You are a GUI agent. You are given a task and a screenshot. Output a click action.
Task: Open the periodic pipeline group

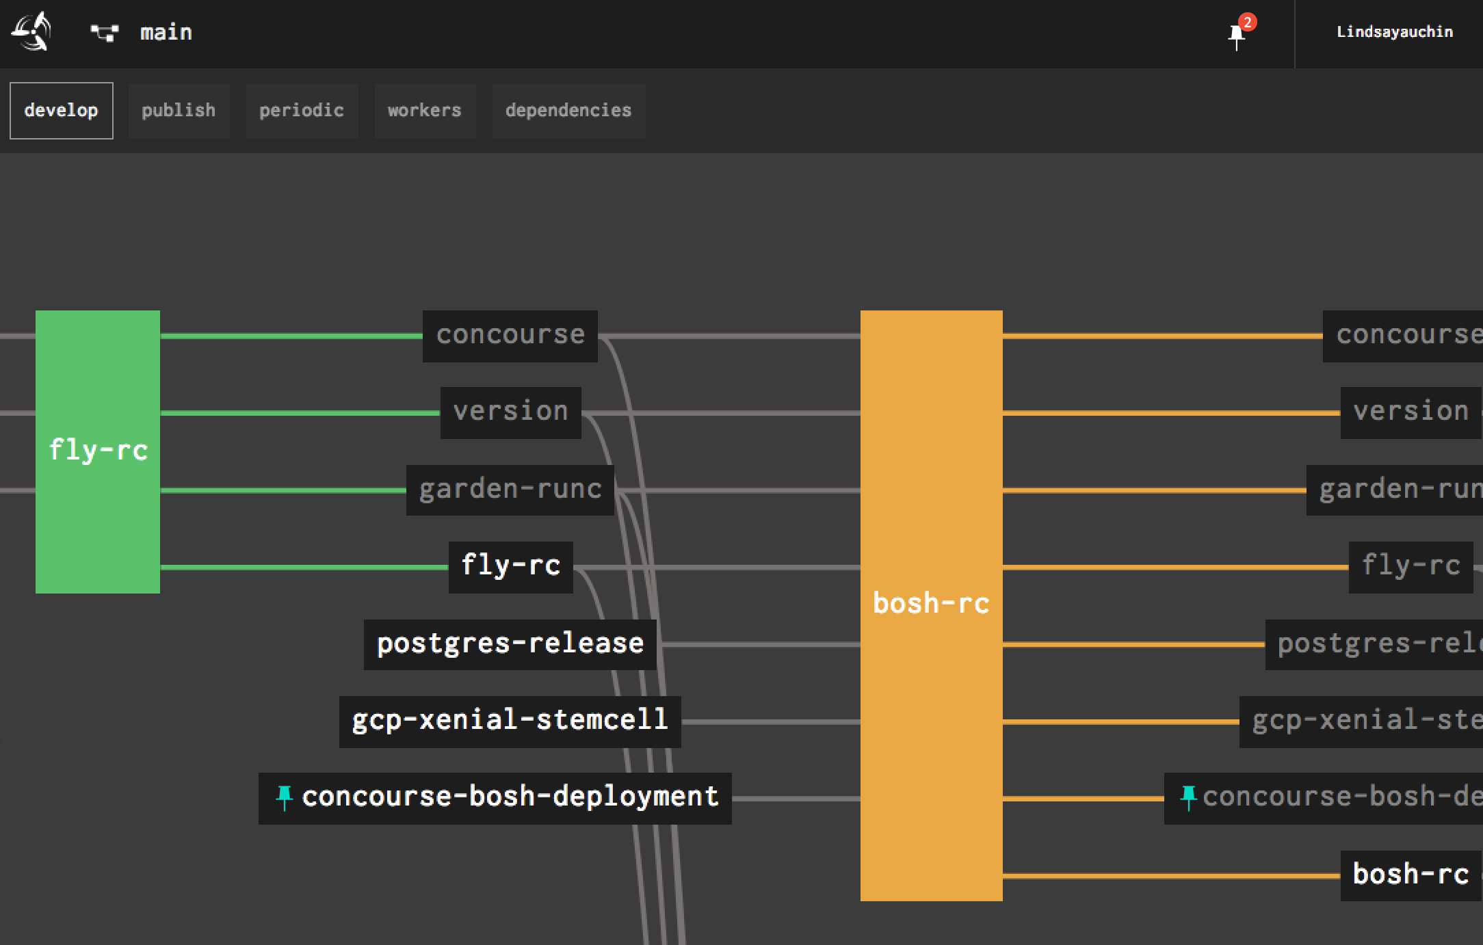(302, 110)
